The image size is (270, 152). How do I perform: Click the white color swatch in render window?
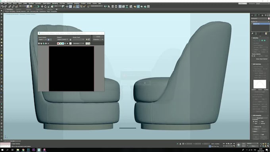click(70, 44)
